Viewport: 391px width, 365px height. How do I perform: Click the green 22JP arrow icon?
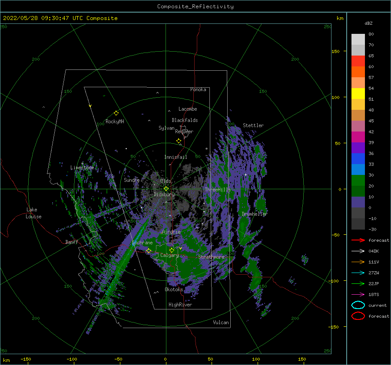[358, 283]
